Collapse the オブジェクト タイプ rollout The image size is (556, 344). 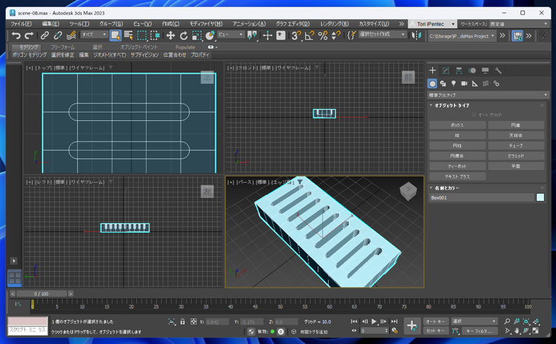click(450, 106)
